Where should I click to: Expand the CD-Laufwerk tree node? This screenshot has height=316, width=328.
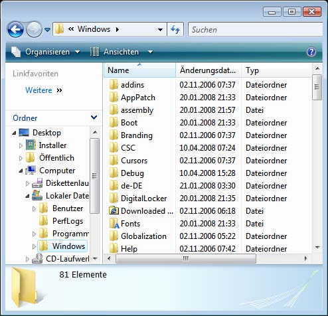(x=27, y=259)
